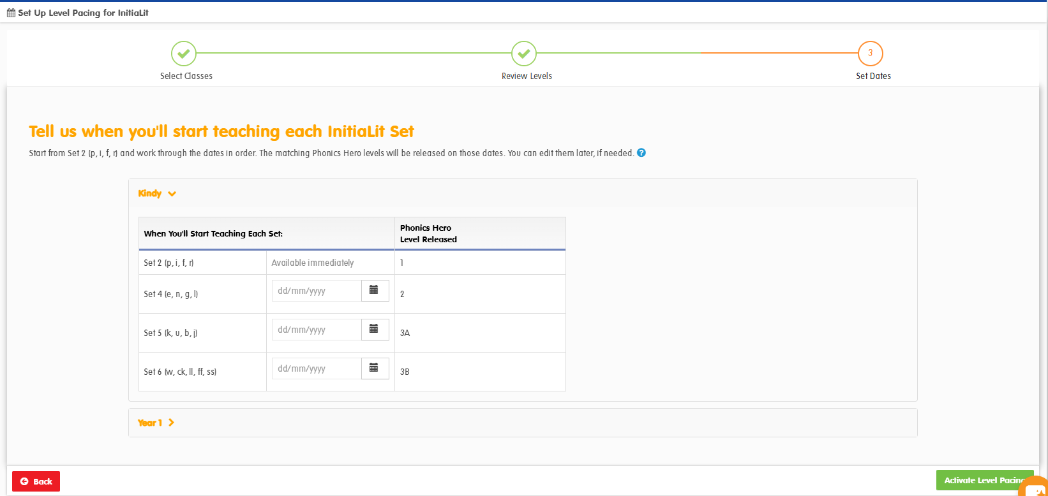Click level '1' cell in Set 2 row
This screenshot has width=1048, height=496.
click(480, 263)
